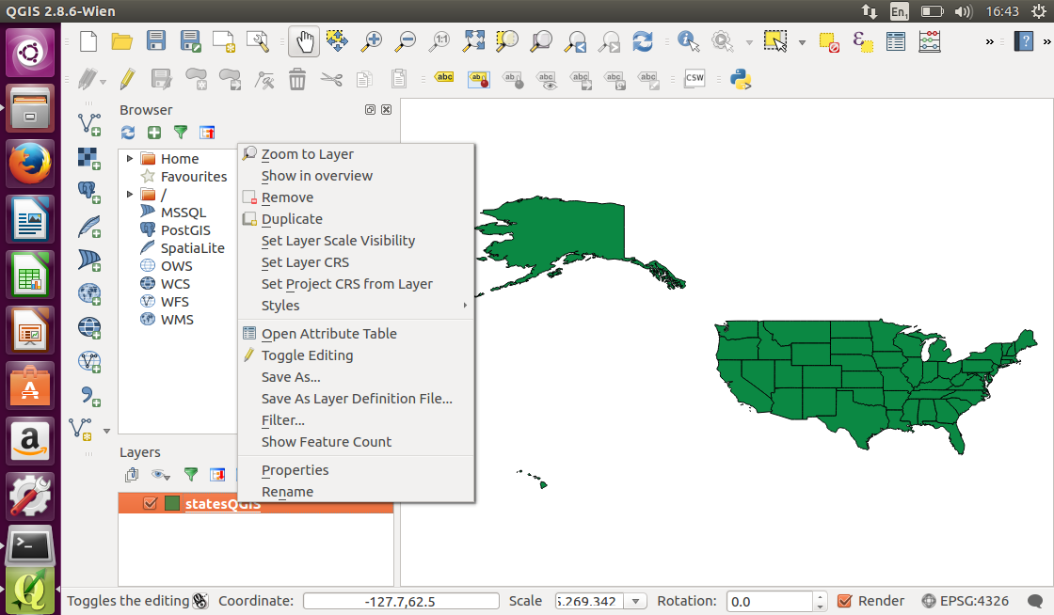Click the Zoom Out magnifier tool
Viewport: 1054px width, 615px height.
(405, 41)
